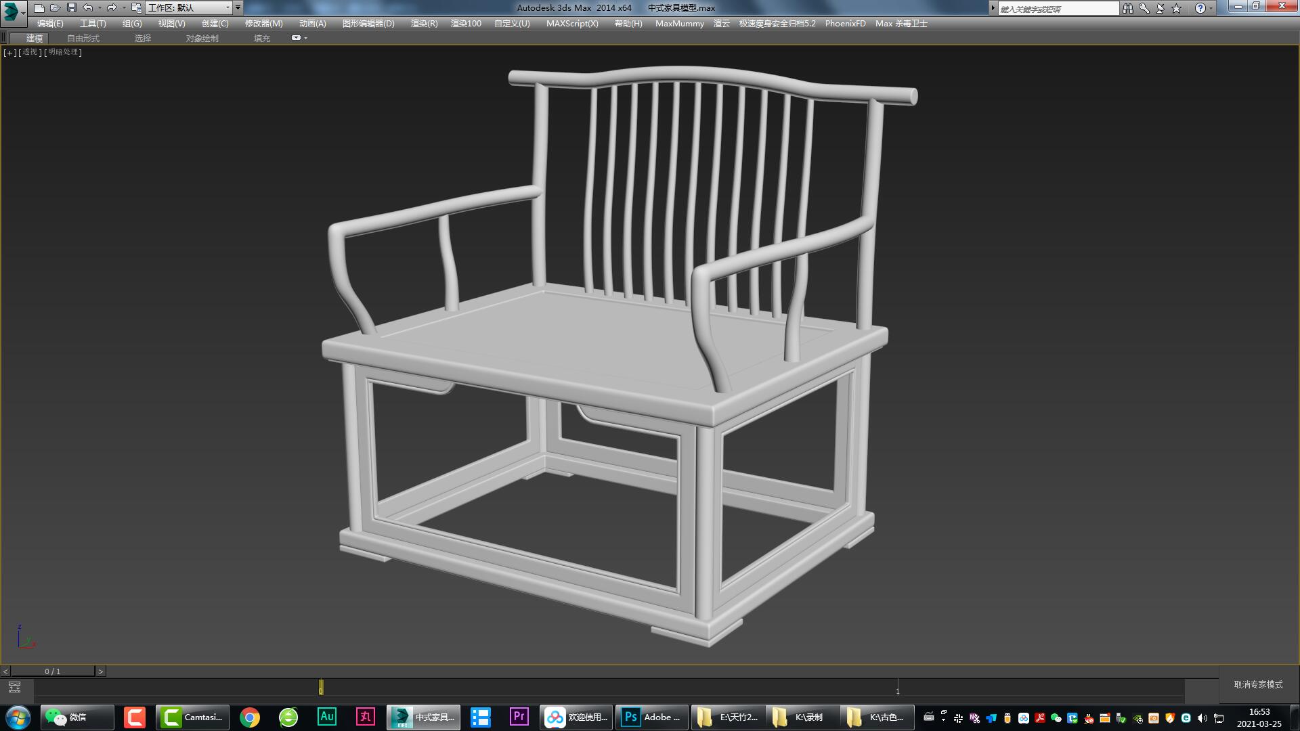
Task: Open the 明暗处理 shading menu
Action: (62, 52)
